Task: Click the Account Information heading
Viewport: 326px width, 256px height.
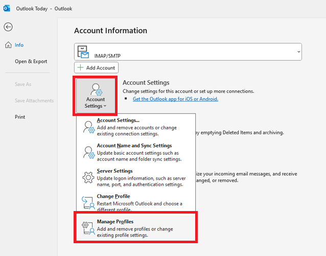Action: [110, 31]
